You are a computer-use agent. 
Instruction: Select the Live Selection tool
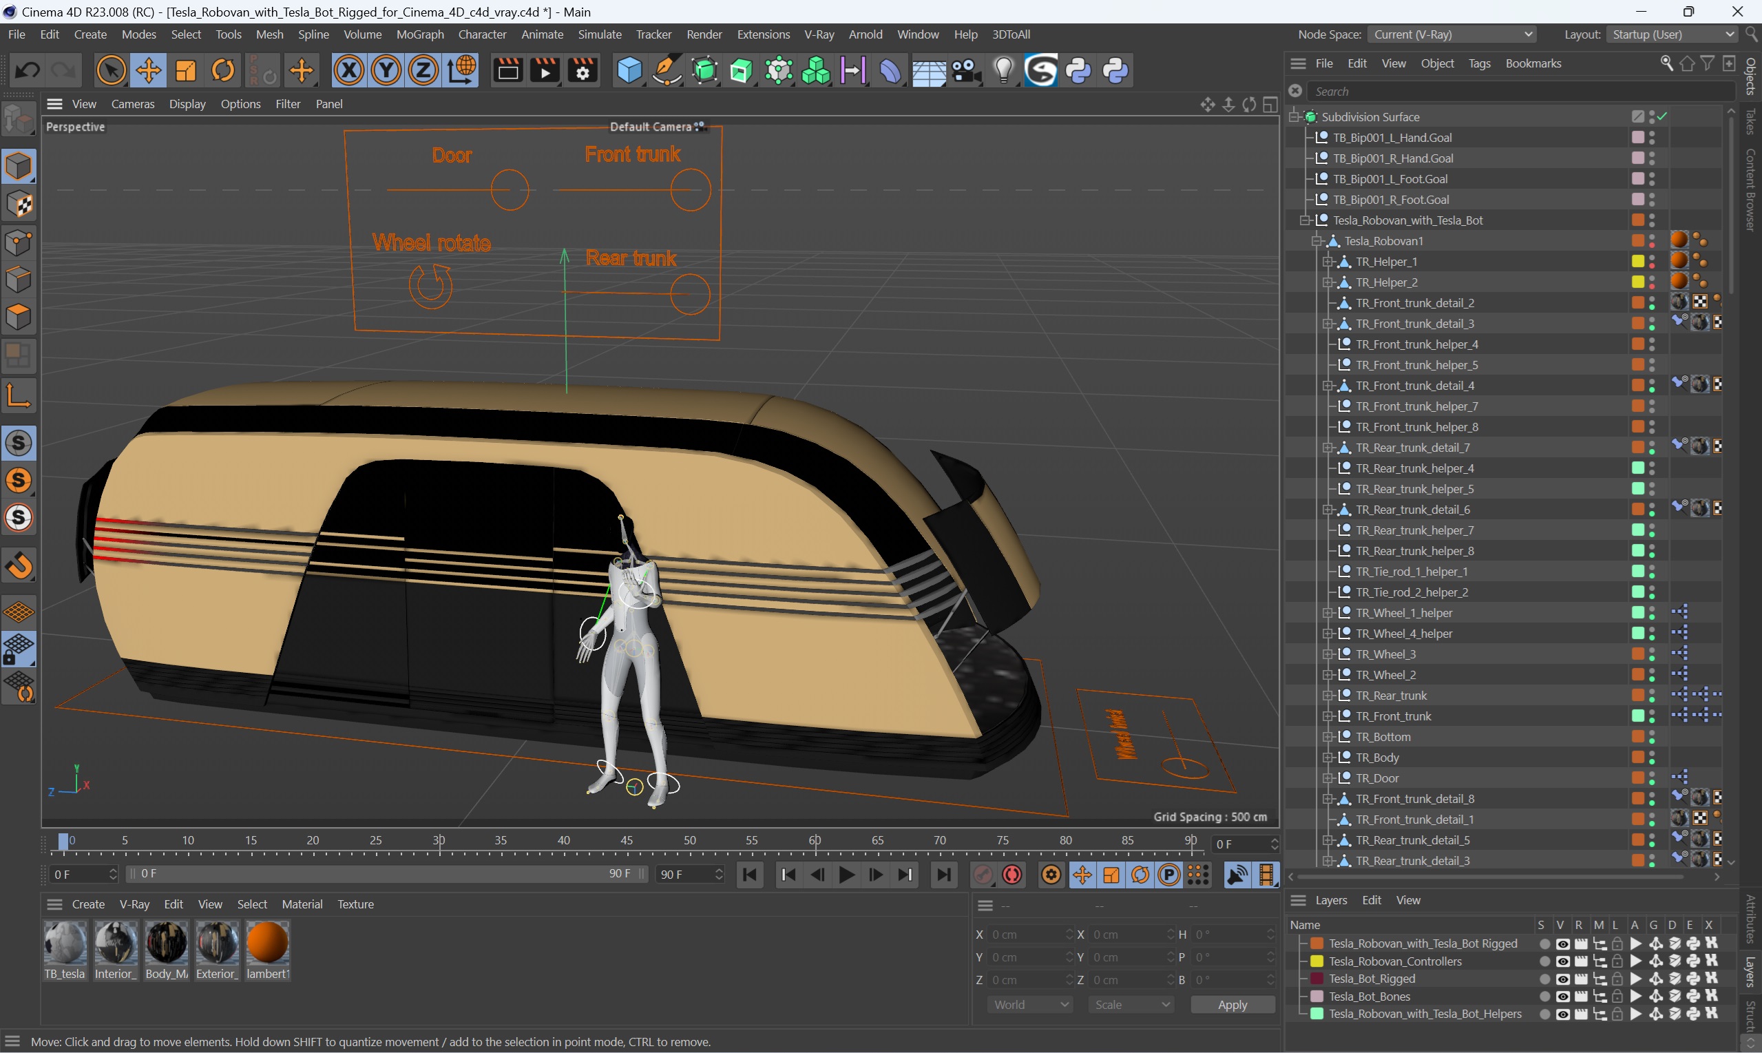click(x=112, y=70)
